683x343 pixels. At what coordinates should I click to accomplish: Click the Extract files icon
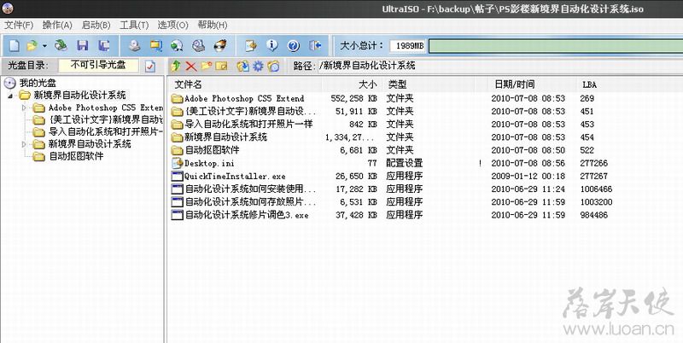[242, 66]
